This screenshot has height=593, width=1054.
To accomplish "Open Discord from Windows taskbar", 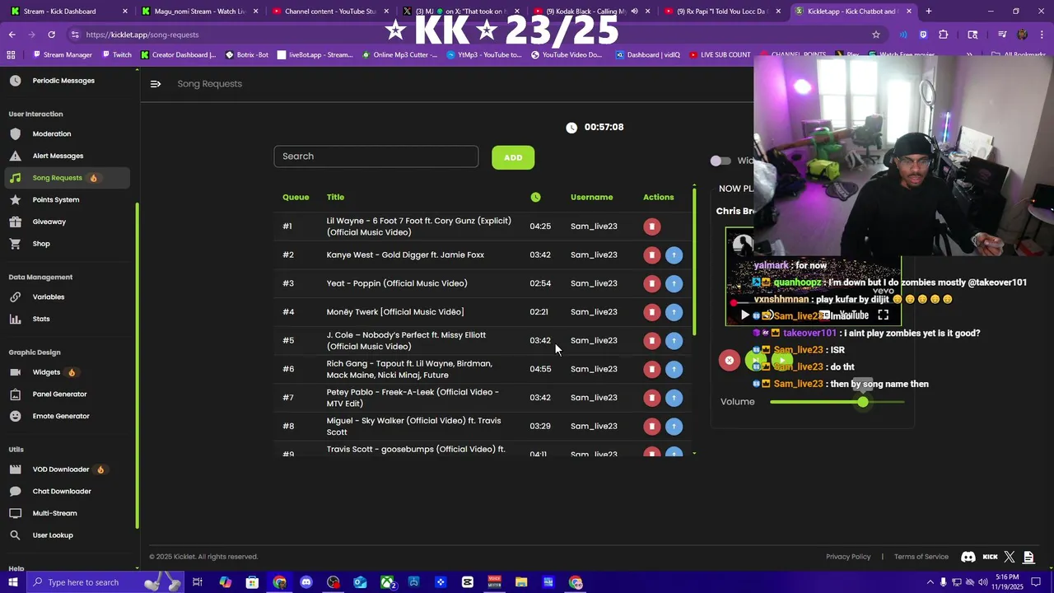I will point(306,582).
